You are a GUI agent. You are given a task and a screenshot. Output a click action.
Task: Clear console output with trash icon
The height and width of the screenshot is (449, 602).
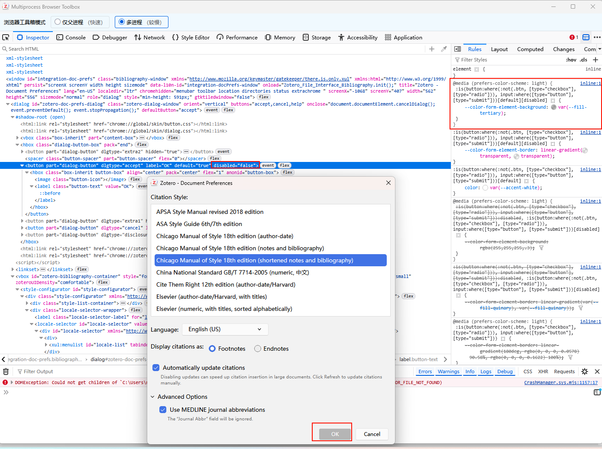pos(6,371)
